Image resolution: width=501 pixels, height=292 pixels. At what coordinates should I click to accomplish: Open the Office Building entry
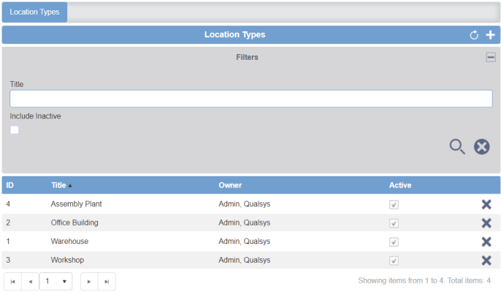point(74,223)
